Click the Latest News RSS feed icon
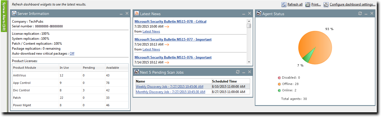This screenshot has height=117, width=381. click(137, 14)
